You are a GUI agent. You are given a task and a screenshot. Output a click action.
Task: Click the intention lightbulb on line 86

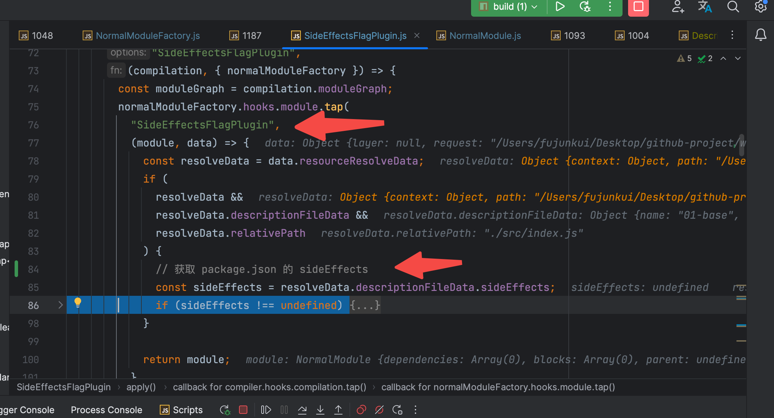[78, 303]
